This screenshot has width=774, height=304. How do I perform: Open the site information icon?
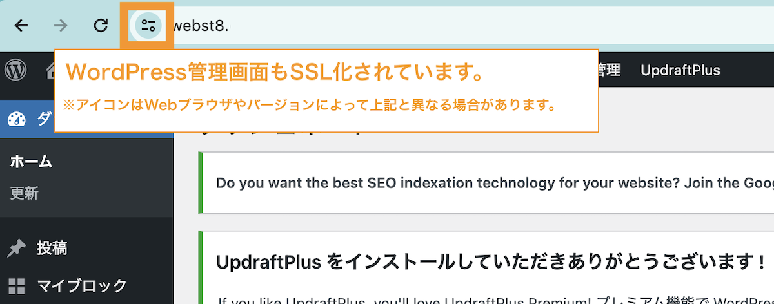point(148,26)
